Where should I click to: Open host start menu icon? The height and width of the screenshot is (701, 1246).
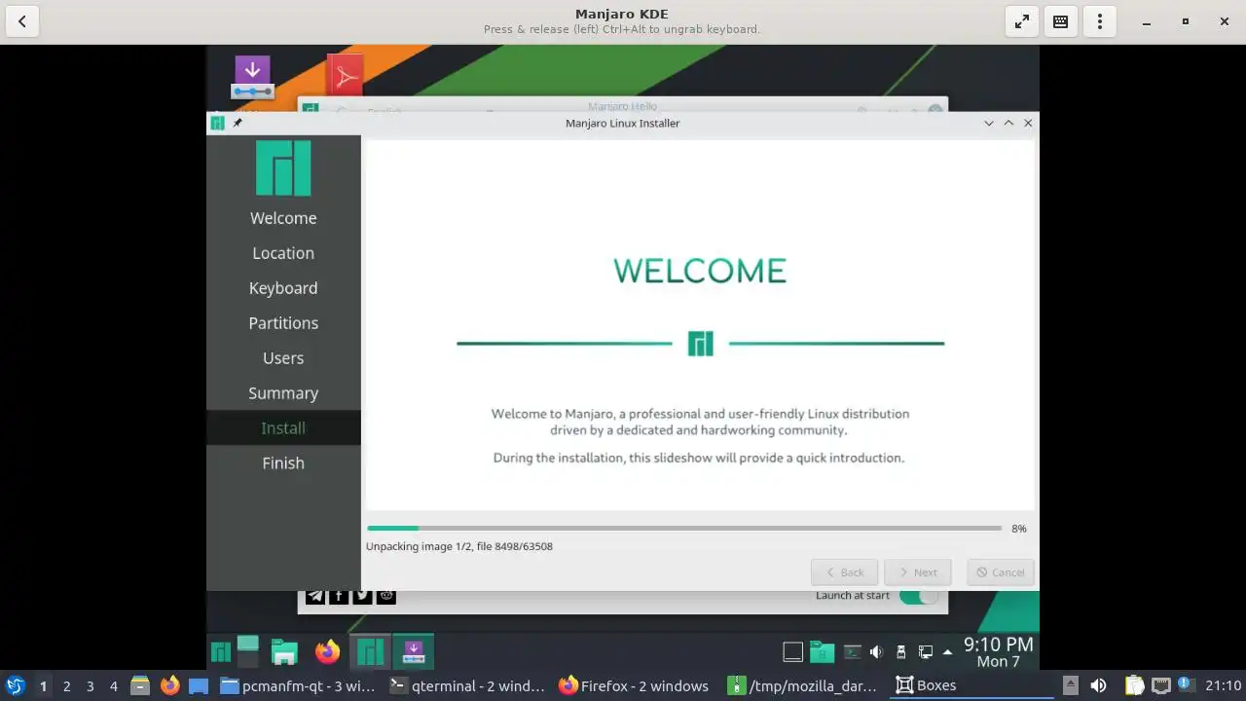[16, 685]
